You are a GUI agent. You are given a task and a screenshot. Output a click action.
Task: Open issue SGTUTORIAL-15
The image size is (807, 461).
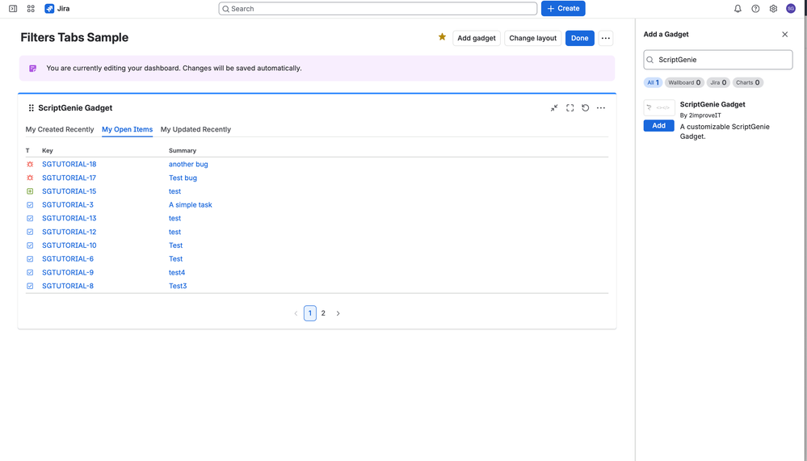coord(69,191)
